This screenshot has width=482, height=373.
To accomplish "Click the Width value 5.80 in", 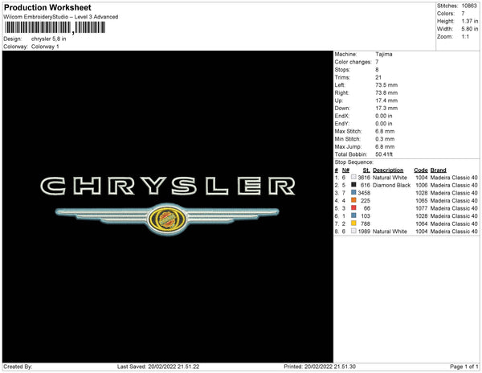I will (470, 29).
